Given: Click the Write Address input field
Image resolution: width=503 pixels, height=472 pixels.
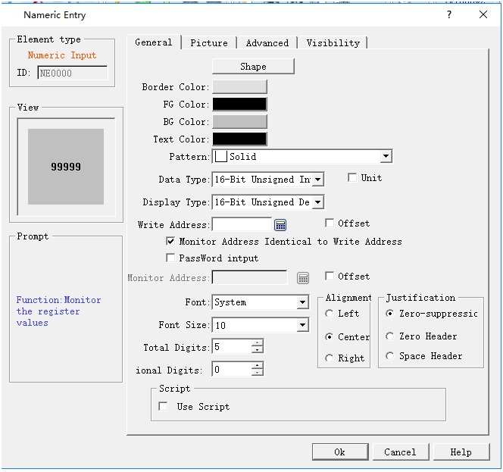Looking at the screenshot, I should point(242,225).
